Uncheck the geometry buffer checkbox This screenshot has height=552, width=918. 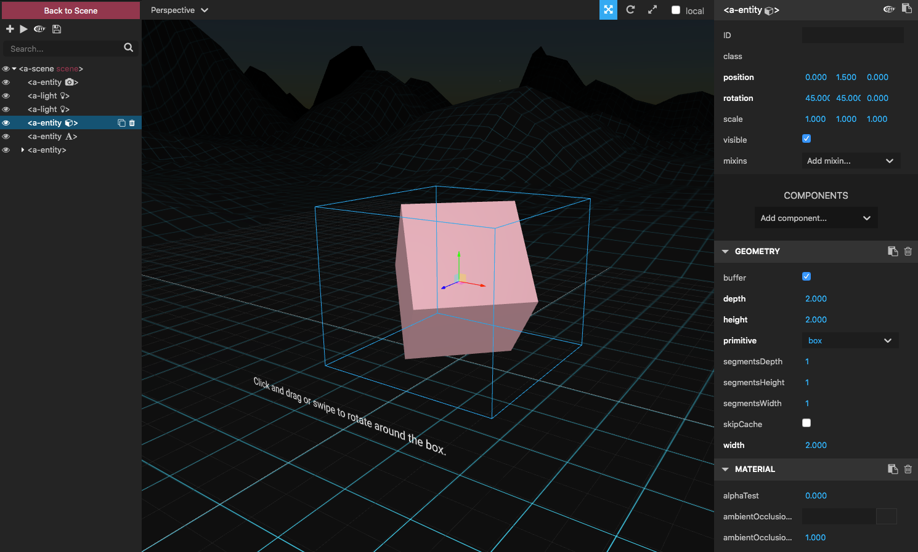806,276
